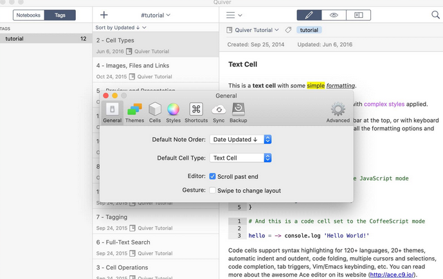Expand the Quiver Tutorial notebook selector
This screenshot has height=279, width=443.
[x=257, y=30]
